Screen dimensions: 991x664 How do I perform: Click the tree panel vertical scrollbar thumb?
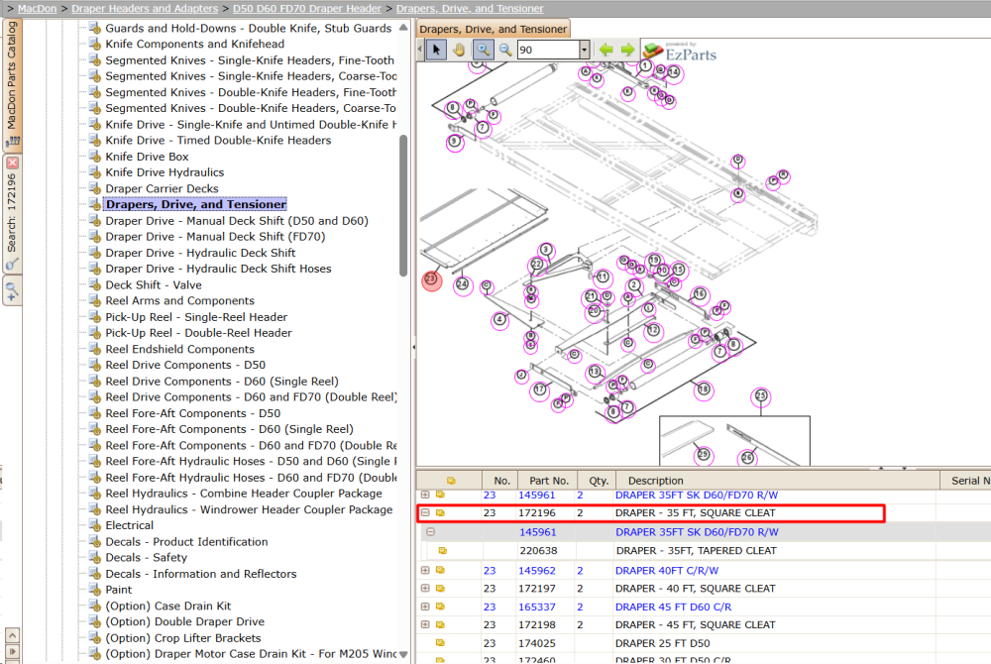(x=404, y=206)
